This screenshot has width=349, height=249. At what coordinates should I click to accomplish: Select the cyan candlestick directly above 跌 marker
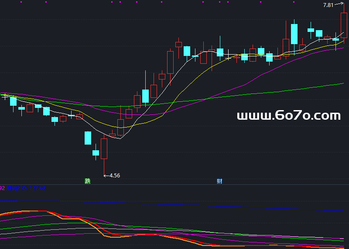coord(88,138)
